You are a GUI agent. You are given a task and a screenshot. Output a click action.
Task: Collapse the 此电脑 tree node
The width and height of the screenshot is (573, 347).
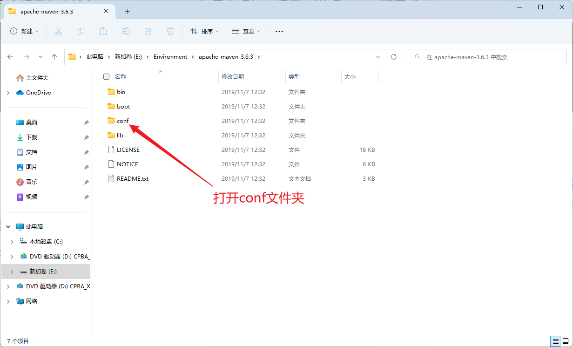(x=8, y=227)
